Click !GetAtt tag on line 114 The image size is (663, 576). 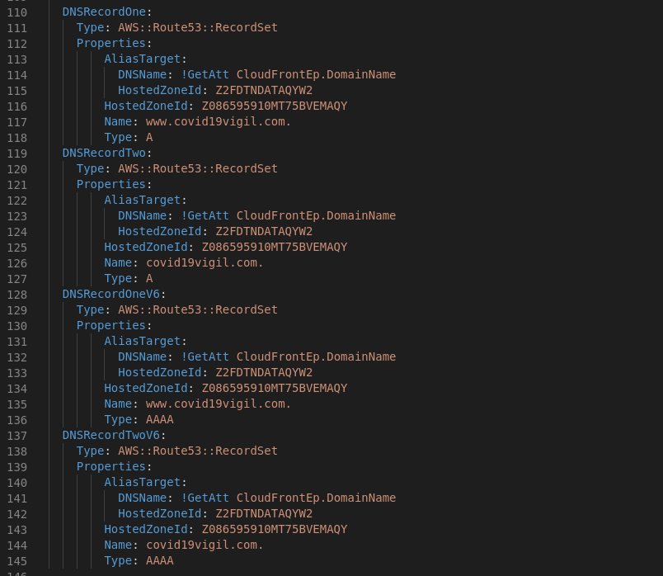[x=205, y=74]
